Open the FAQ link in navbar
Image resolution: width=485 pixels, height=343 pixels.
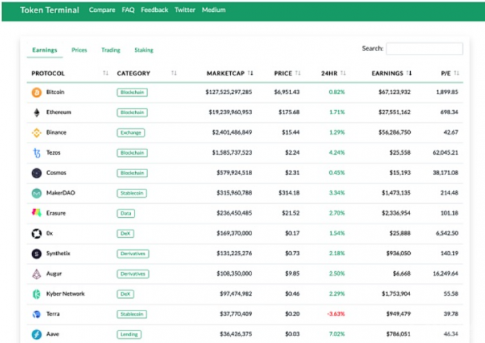coord(128,10)
